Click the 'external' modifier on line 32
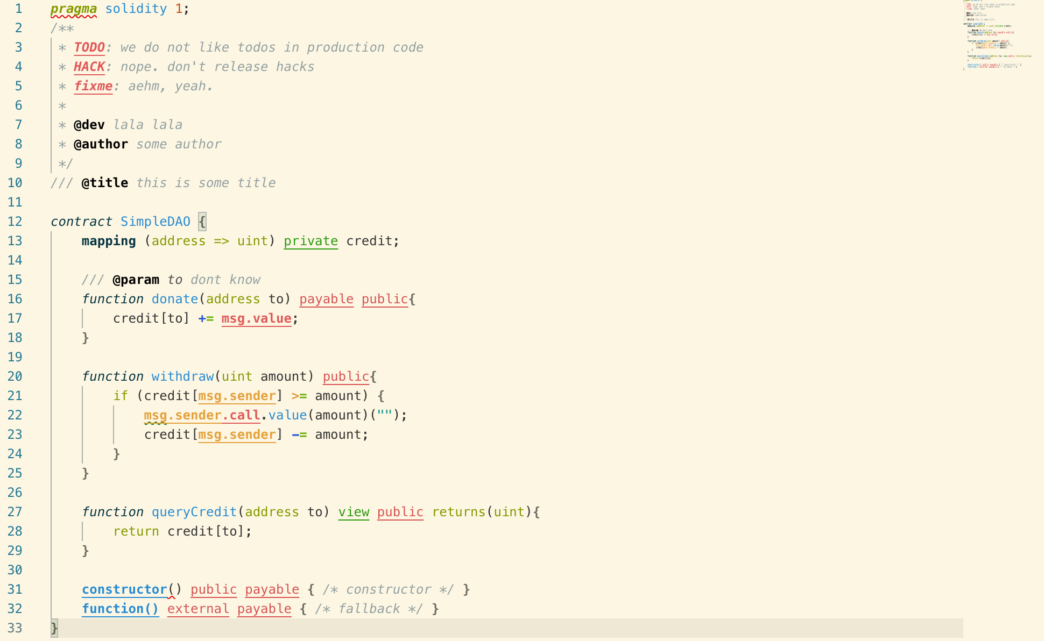 (x=198, y=609)
